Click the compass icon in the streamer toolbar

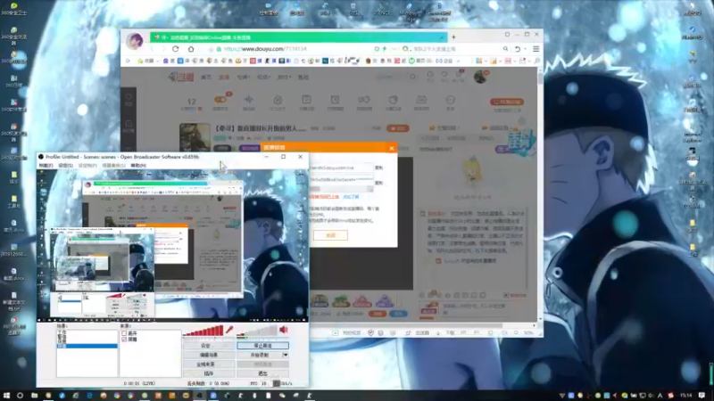pyautogui.click(x=278, y=102)
